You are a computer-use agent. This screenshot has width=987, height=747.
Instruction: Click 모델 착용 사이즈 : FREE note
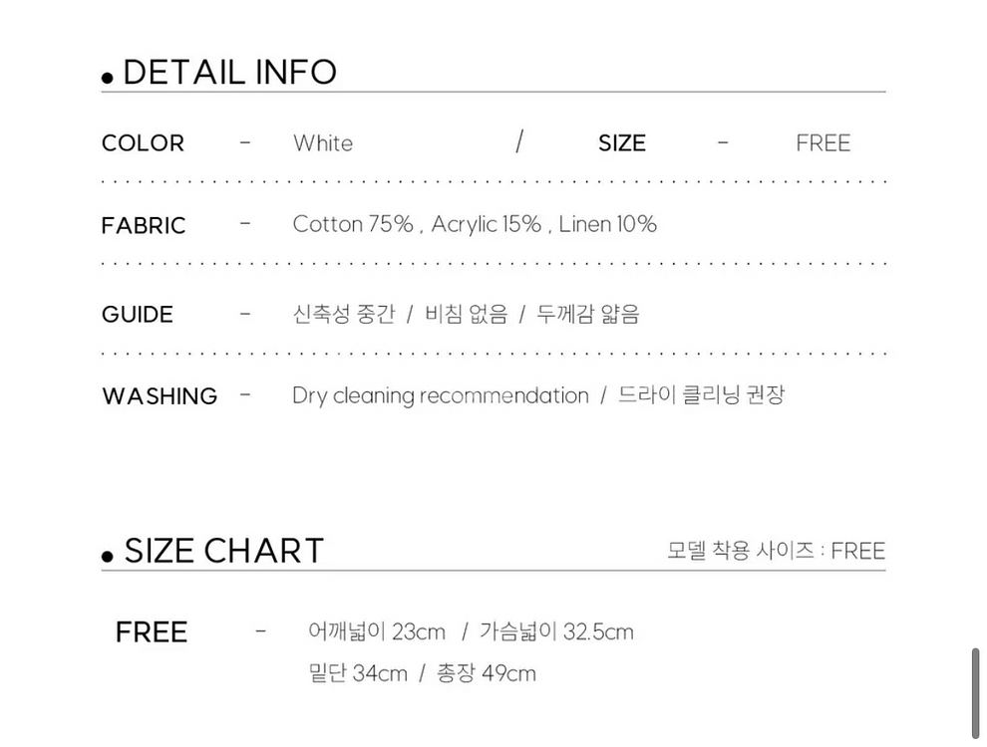point(776,551)
